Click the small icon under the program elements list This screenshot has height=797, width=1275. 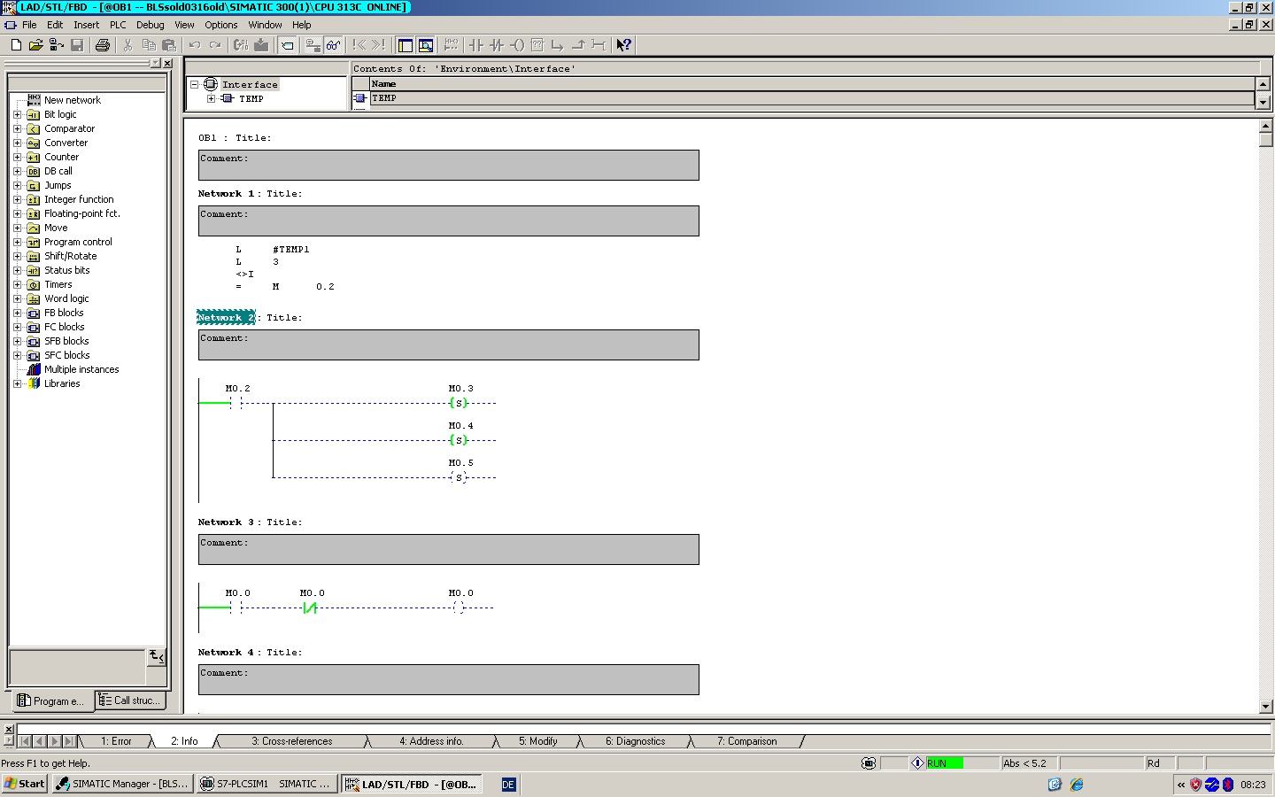(x=157, y=656)
